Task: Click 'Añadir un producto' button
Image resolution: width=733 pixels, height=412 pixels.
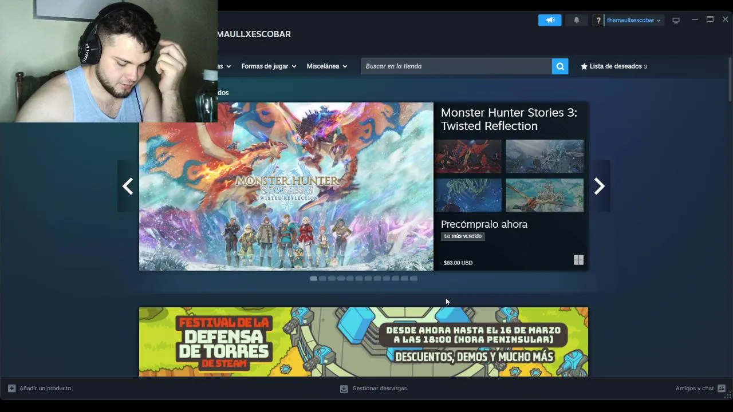Action: pyautogui.click(x=40, y=389)
